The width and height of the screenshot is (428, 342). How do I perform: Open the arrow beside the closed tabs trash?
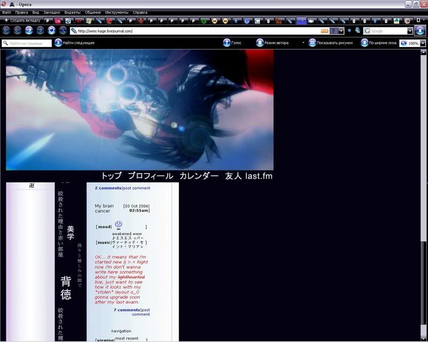(x=424, y=20)
